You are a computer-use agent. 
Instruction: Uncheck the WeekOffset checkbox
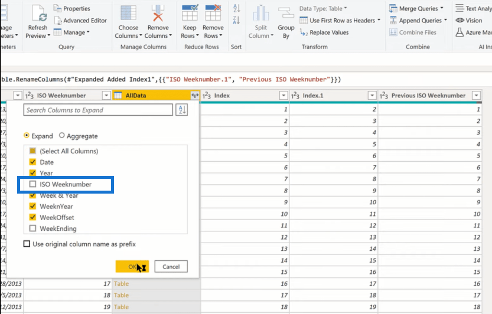(x=32, y=217)
